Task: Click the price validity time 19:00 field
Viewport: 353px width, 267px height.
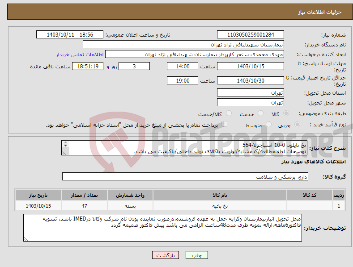Action: [183, 80]
